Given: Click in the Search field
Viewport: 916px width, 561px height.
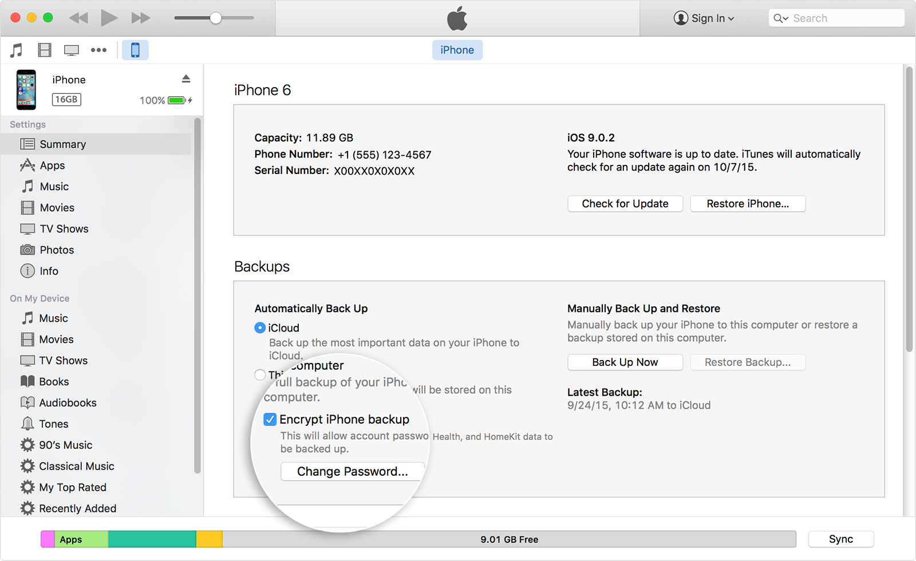Looking at the screenshot, I should tap(836, 18).
